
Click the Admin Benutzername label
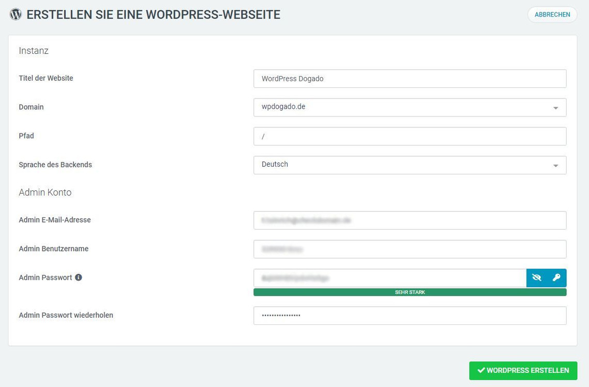(x=54, y=249)
